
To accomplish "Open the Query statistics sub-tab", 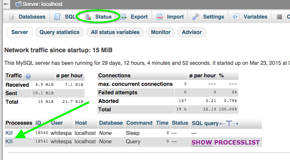I will pyautogui.click(x=59, y=32).
